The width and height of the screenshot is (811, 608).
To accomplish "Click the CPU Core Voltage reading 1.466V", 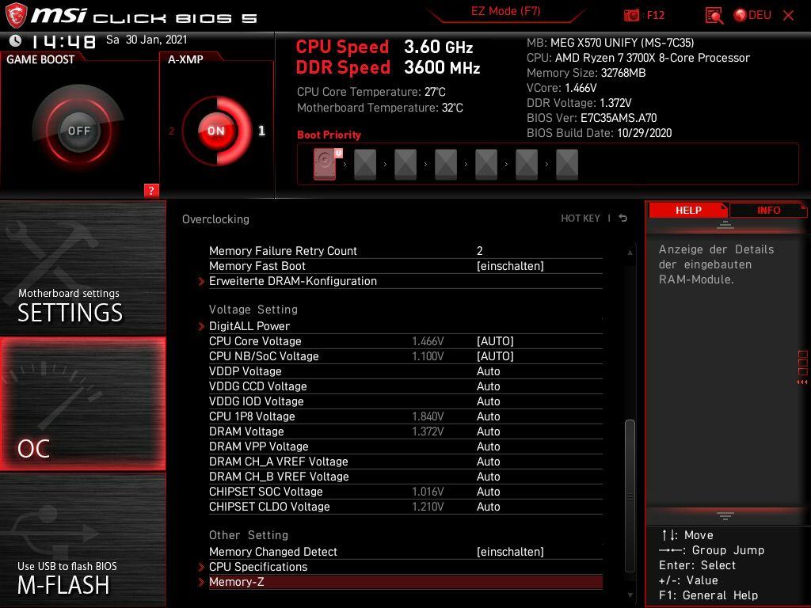I will (428, 341).
